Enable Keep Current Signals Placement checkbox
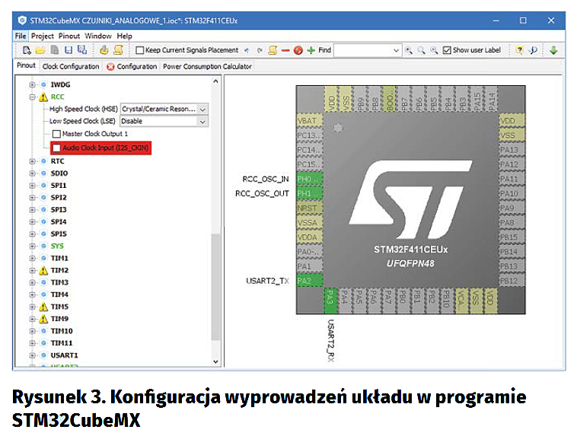The width and height of the screenshot is (577, 436). click(140, 50)
